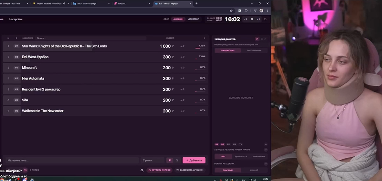
Task: Open help for Автодобавление новых лотов
Action: 266,150
